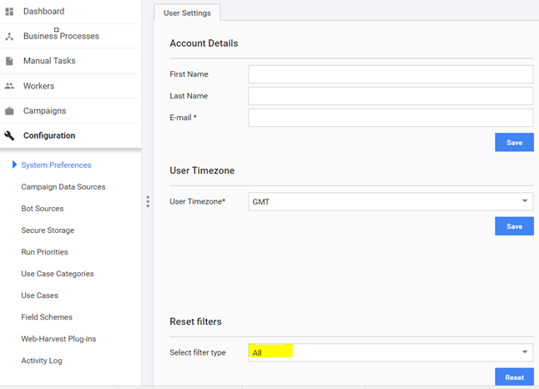Click the Reset filters heading
This screenshot has height=389, width=539.
coord(195,321)
